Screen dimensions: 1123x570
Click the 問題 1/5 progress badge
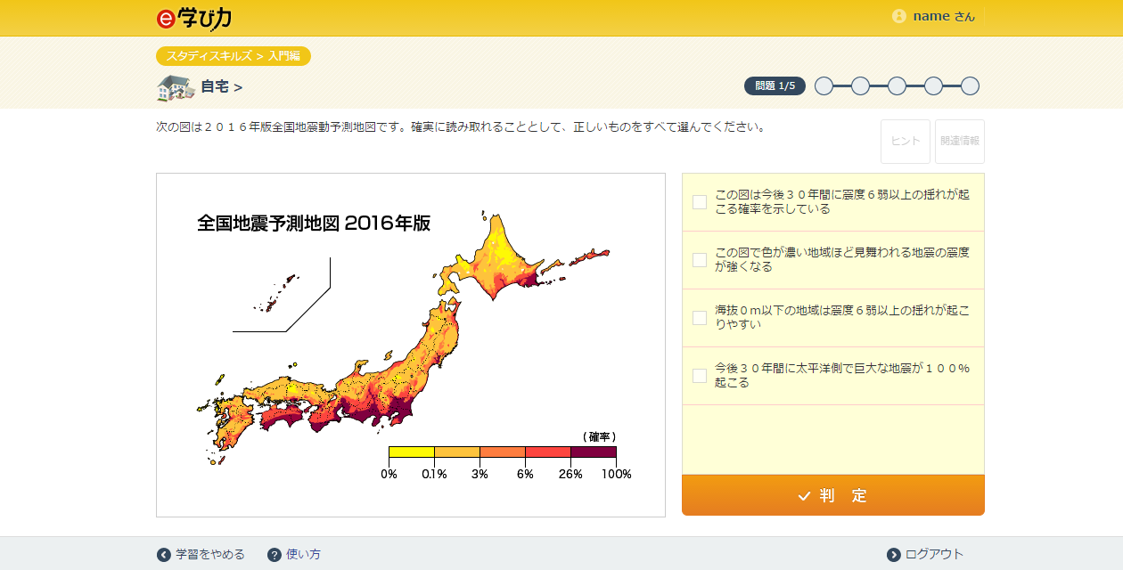tap(775, 86)
